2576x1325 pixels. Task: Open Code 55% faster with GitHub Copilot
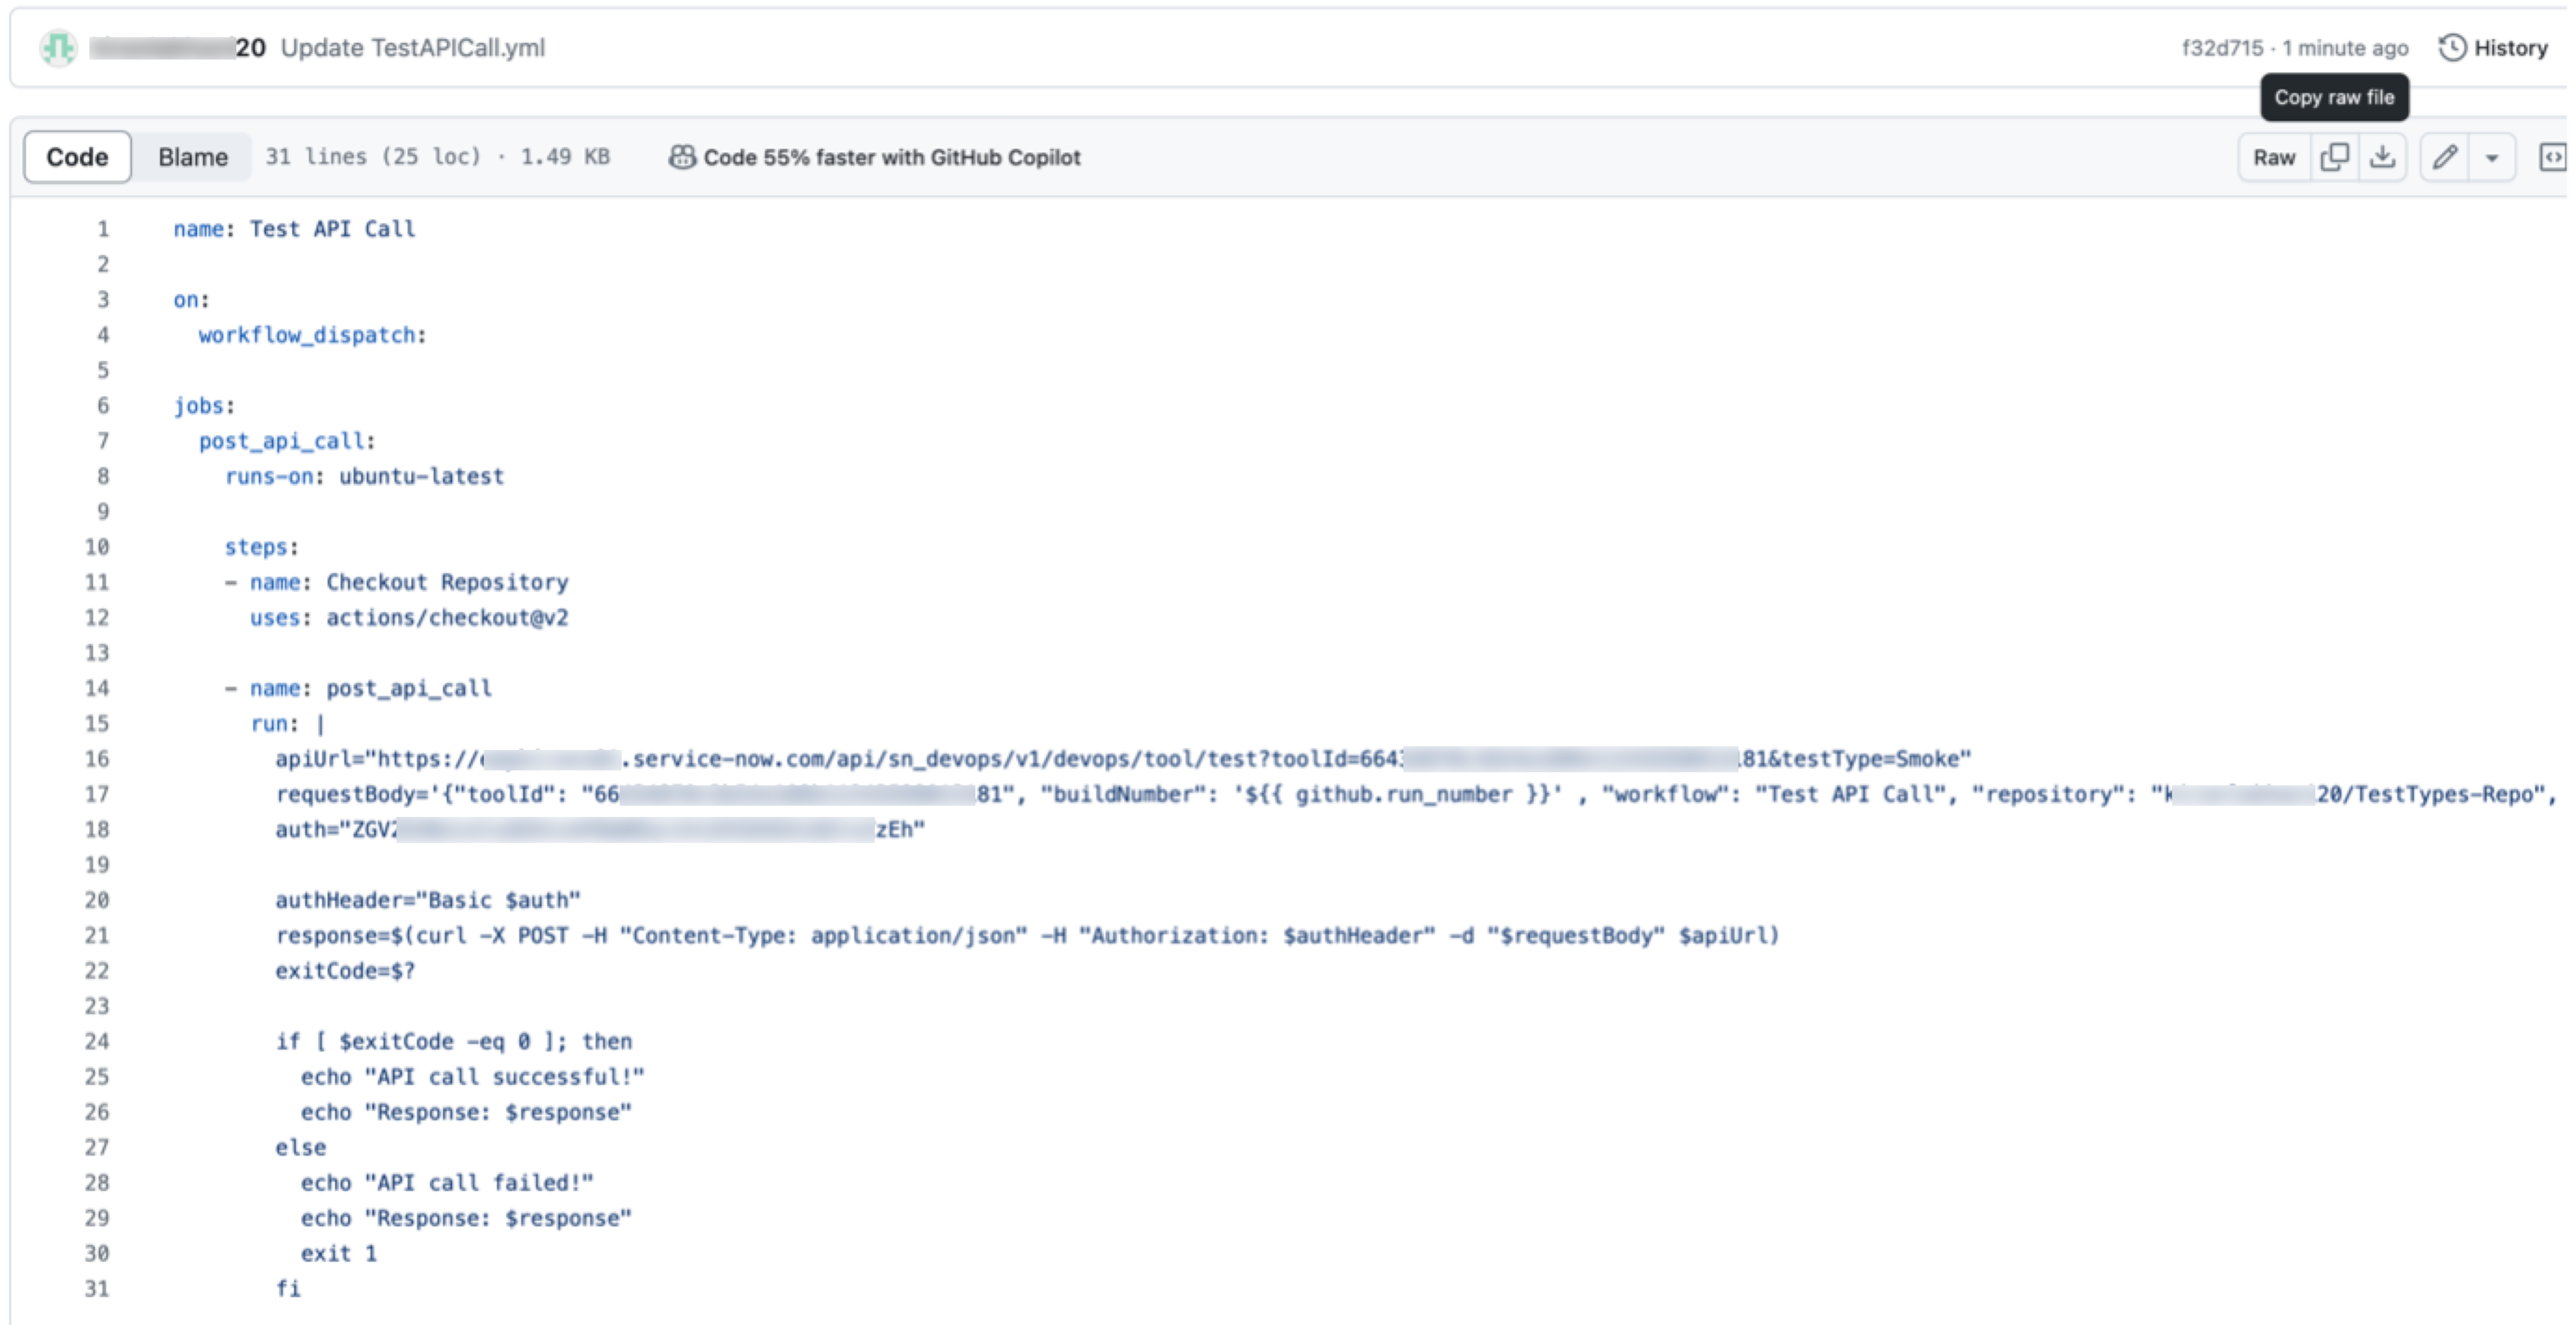tap(892, 157)
